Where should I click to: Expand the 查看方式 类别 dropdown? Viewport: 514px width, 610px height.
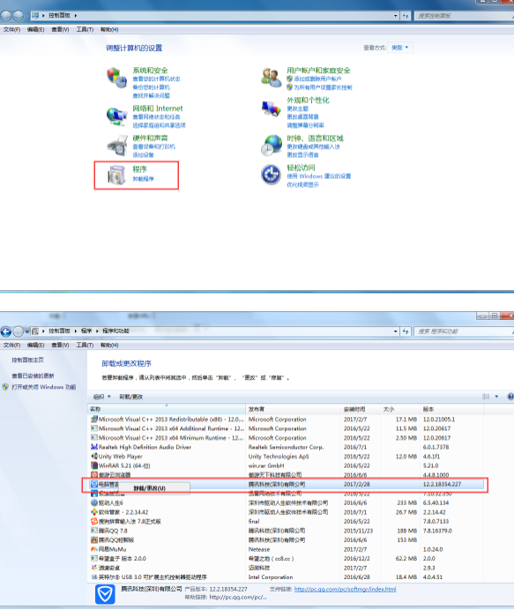(400, 48)
